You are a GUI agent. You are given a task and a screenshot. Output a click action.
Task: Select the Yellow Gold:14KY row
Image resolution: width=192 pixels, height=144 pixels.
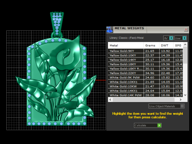pos(146,60)
